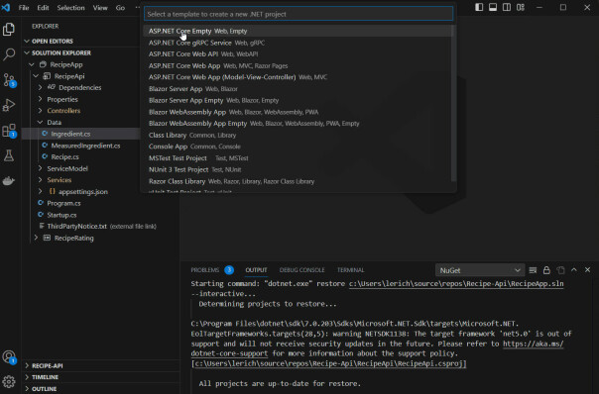Open the Go menu
The width and height of the screenshot is (599, 394).
[120, 8]
